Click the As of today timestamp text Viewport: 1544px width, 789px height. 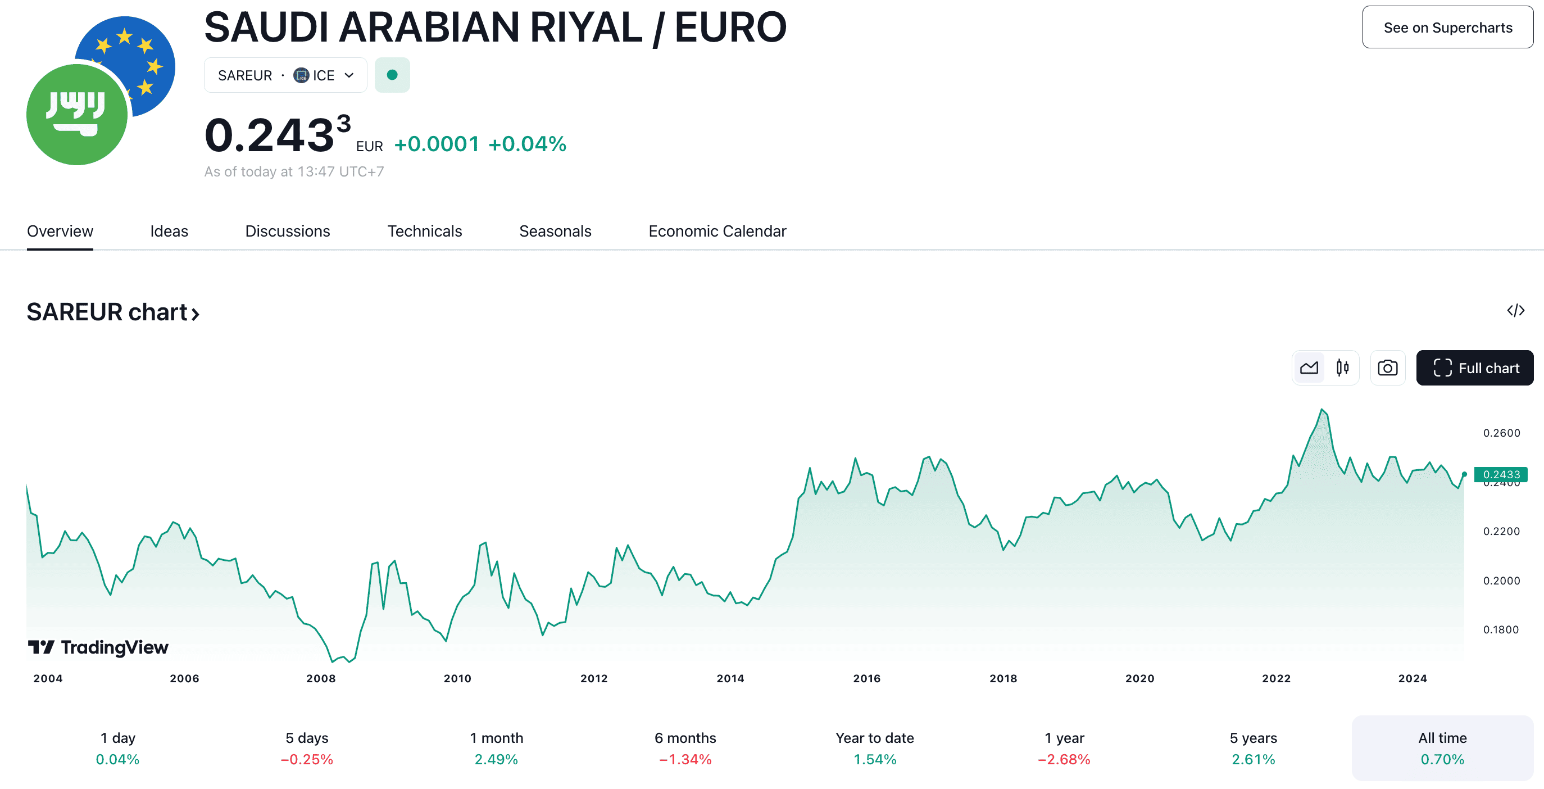pyautogui.click(x=294, y=171)
